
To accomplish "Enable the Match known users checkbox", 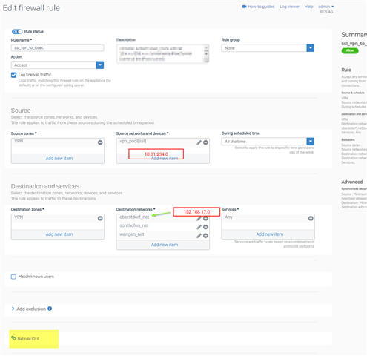I will 13,277.
